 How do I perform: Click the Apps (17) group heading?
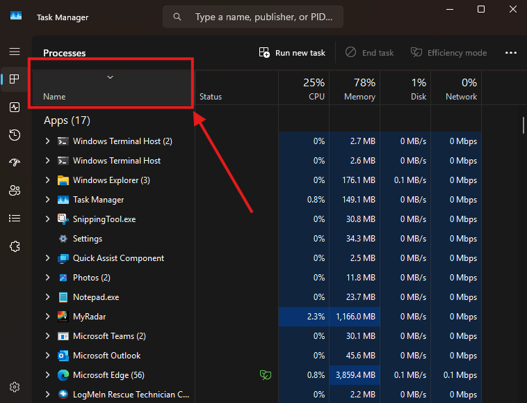coord(67,120)
